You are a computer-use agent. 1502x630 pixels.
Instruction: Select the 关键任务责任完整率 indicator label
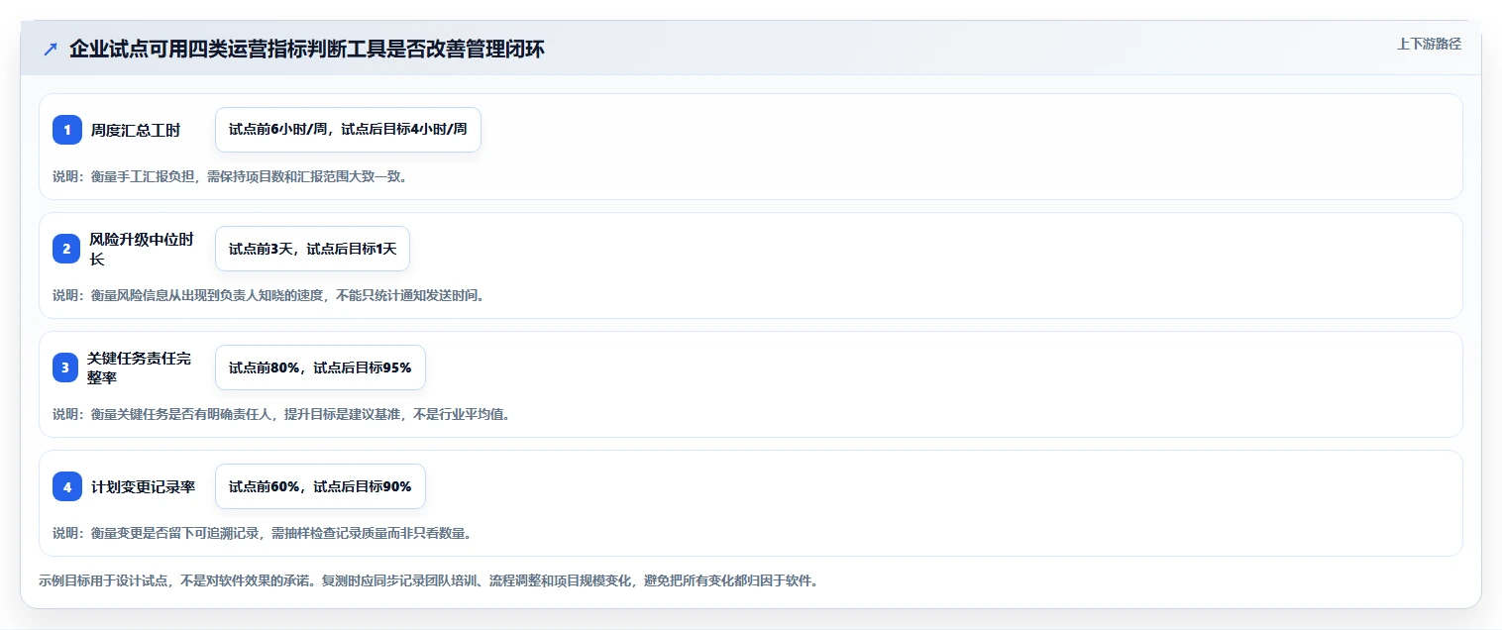click(x=140, y=367)
